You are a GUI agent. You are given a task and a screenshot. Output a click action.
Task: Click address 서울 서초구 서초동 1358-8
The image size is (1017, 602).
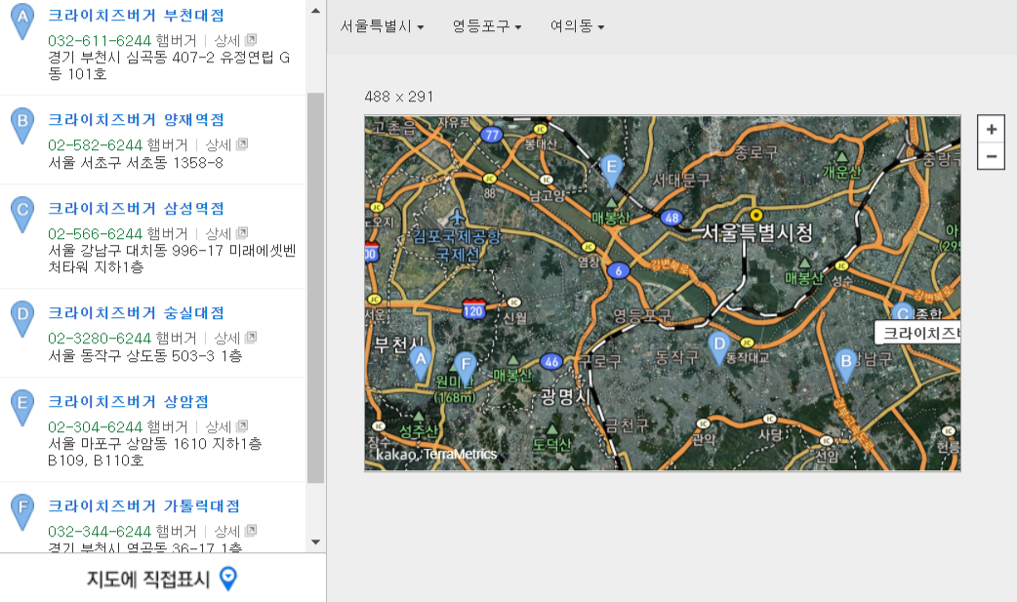[136, 162]
